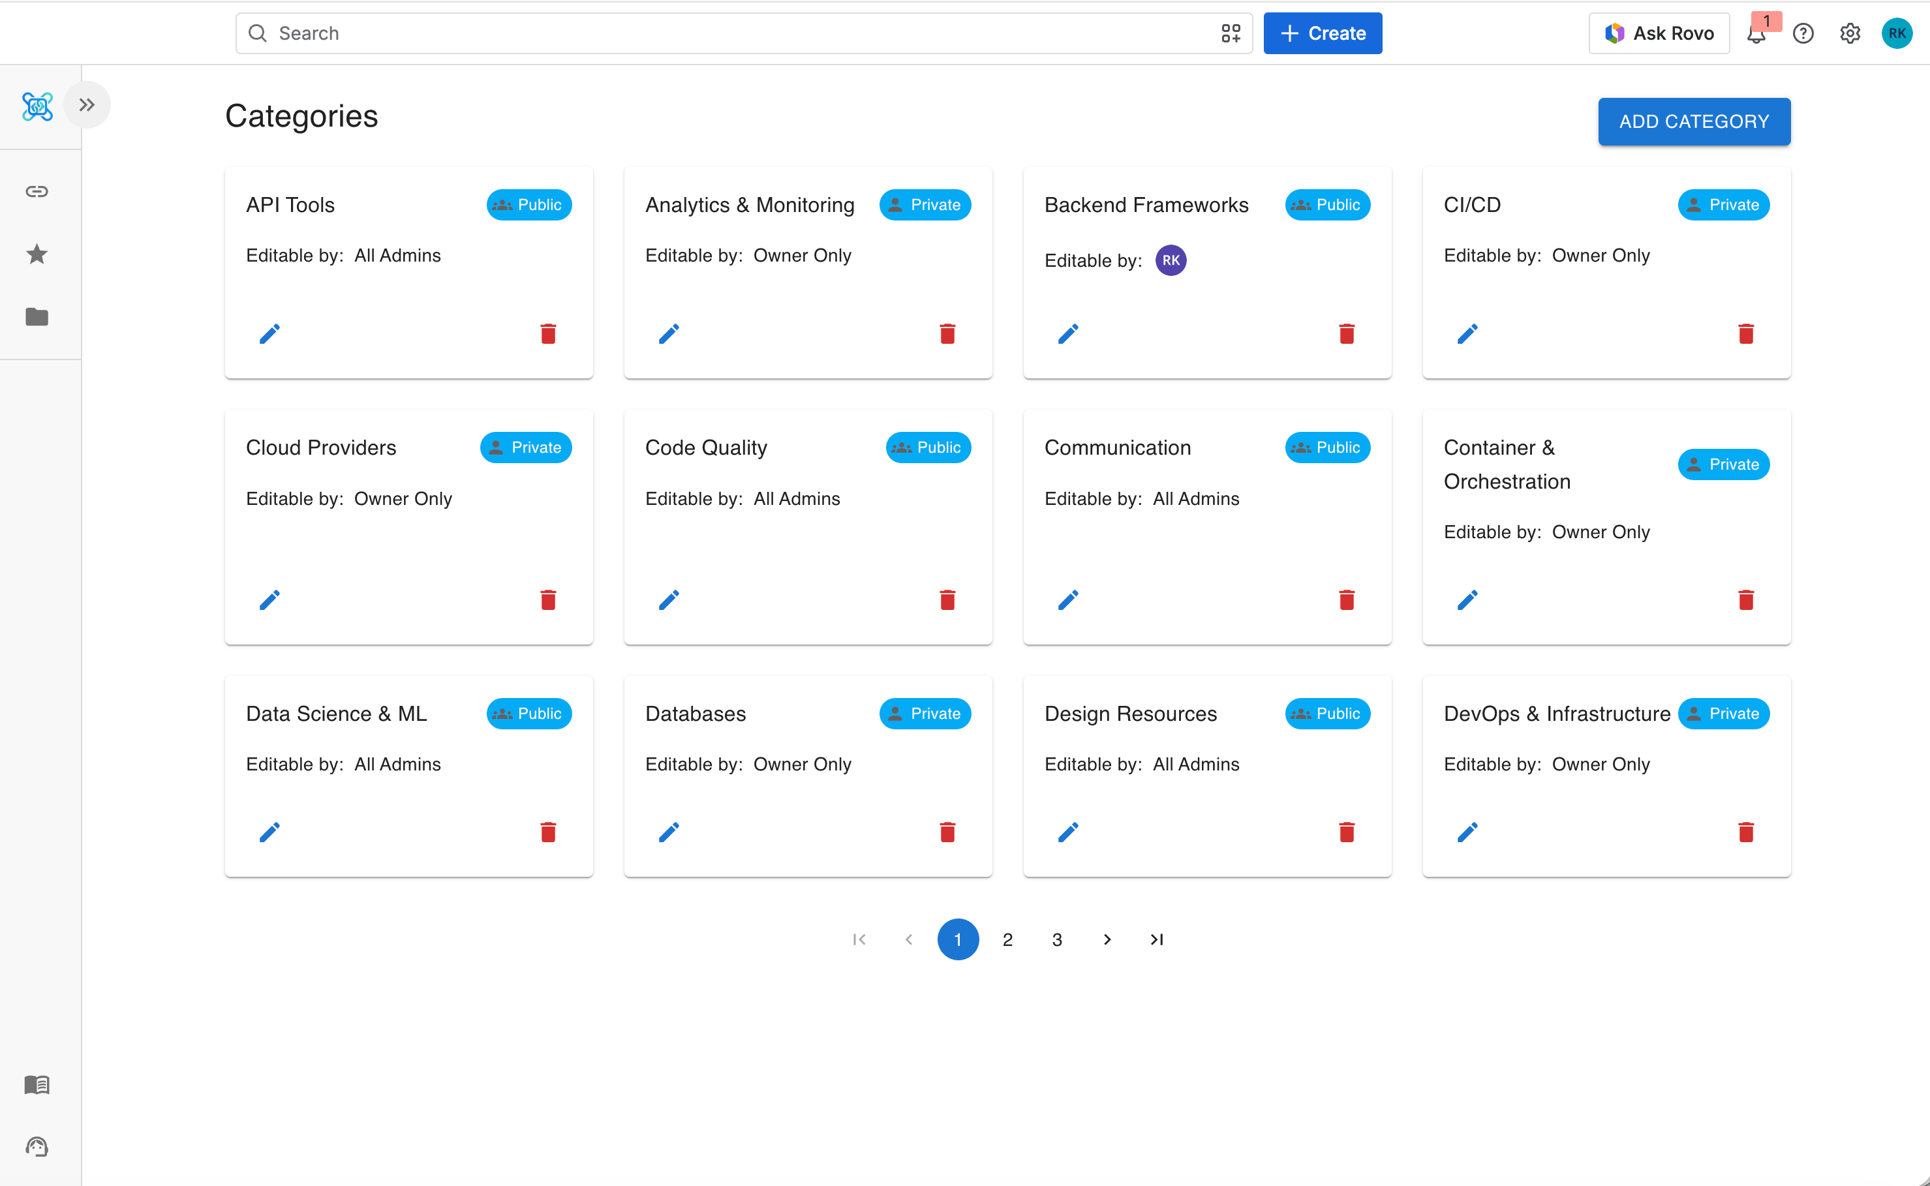Delete the Databases category
This screenshot has height=1186, width=1930.
948,832
